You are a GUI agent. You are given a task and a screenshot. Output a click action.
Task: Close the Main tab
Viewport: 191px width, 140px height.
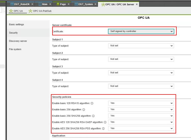[50, 4]
